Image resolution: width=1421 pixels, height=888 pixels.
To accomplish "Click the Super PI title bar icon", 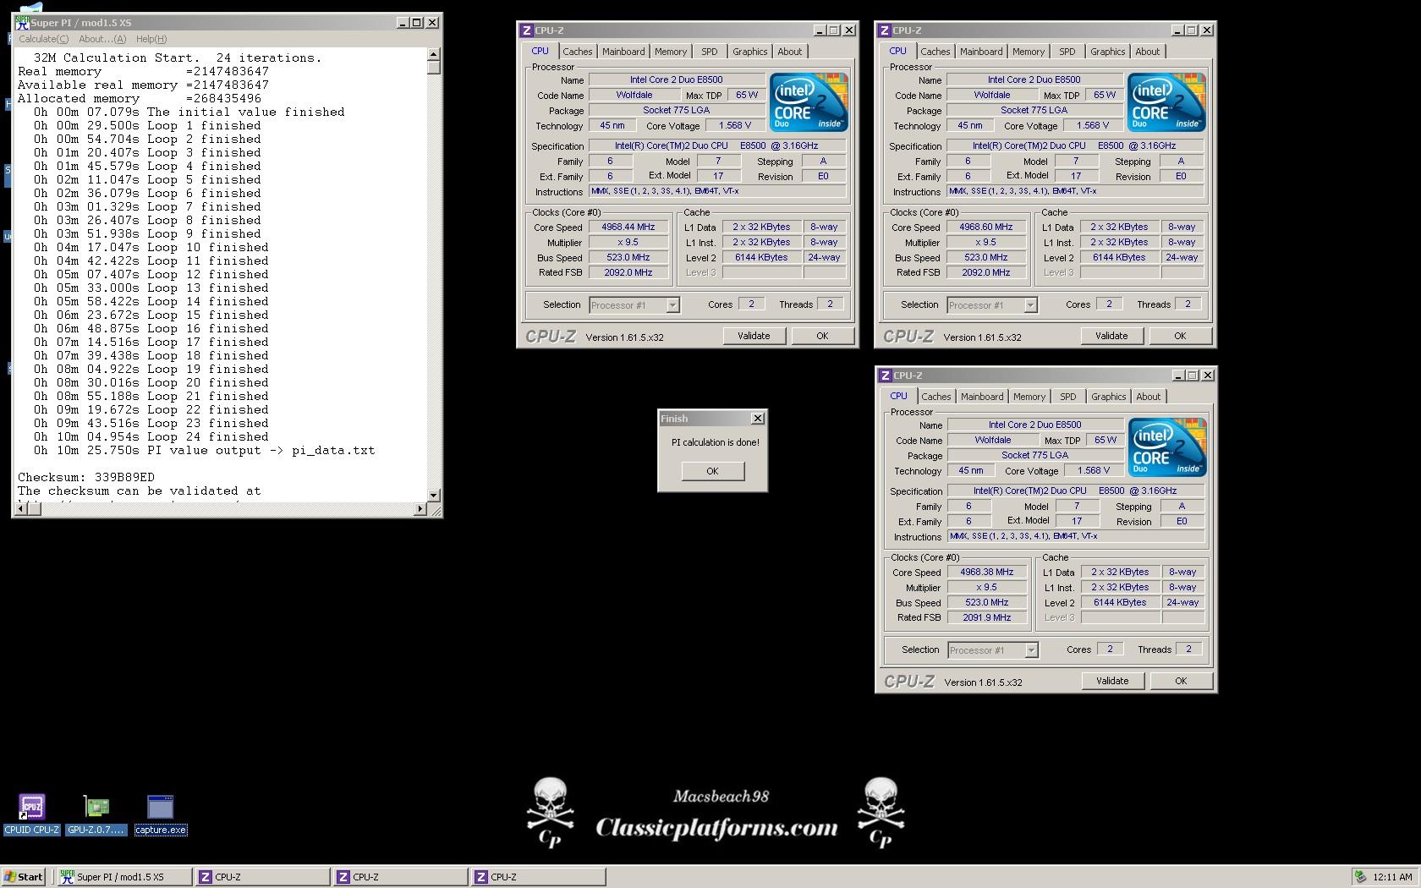I will click(22, 23).
